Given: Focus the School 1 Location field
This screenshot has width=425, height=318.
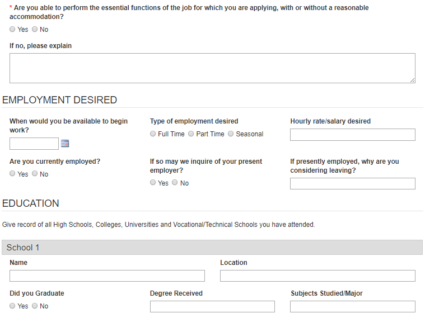Looking at the screenshot, I should (x=317, y=276).
